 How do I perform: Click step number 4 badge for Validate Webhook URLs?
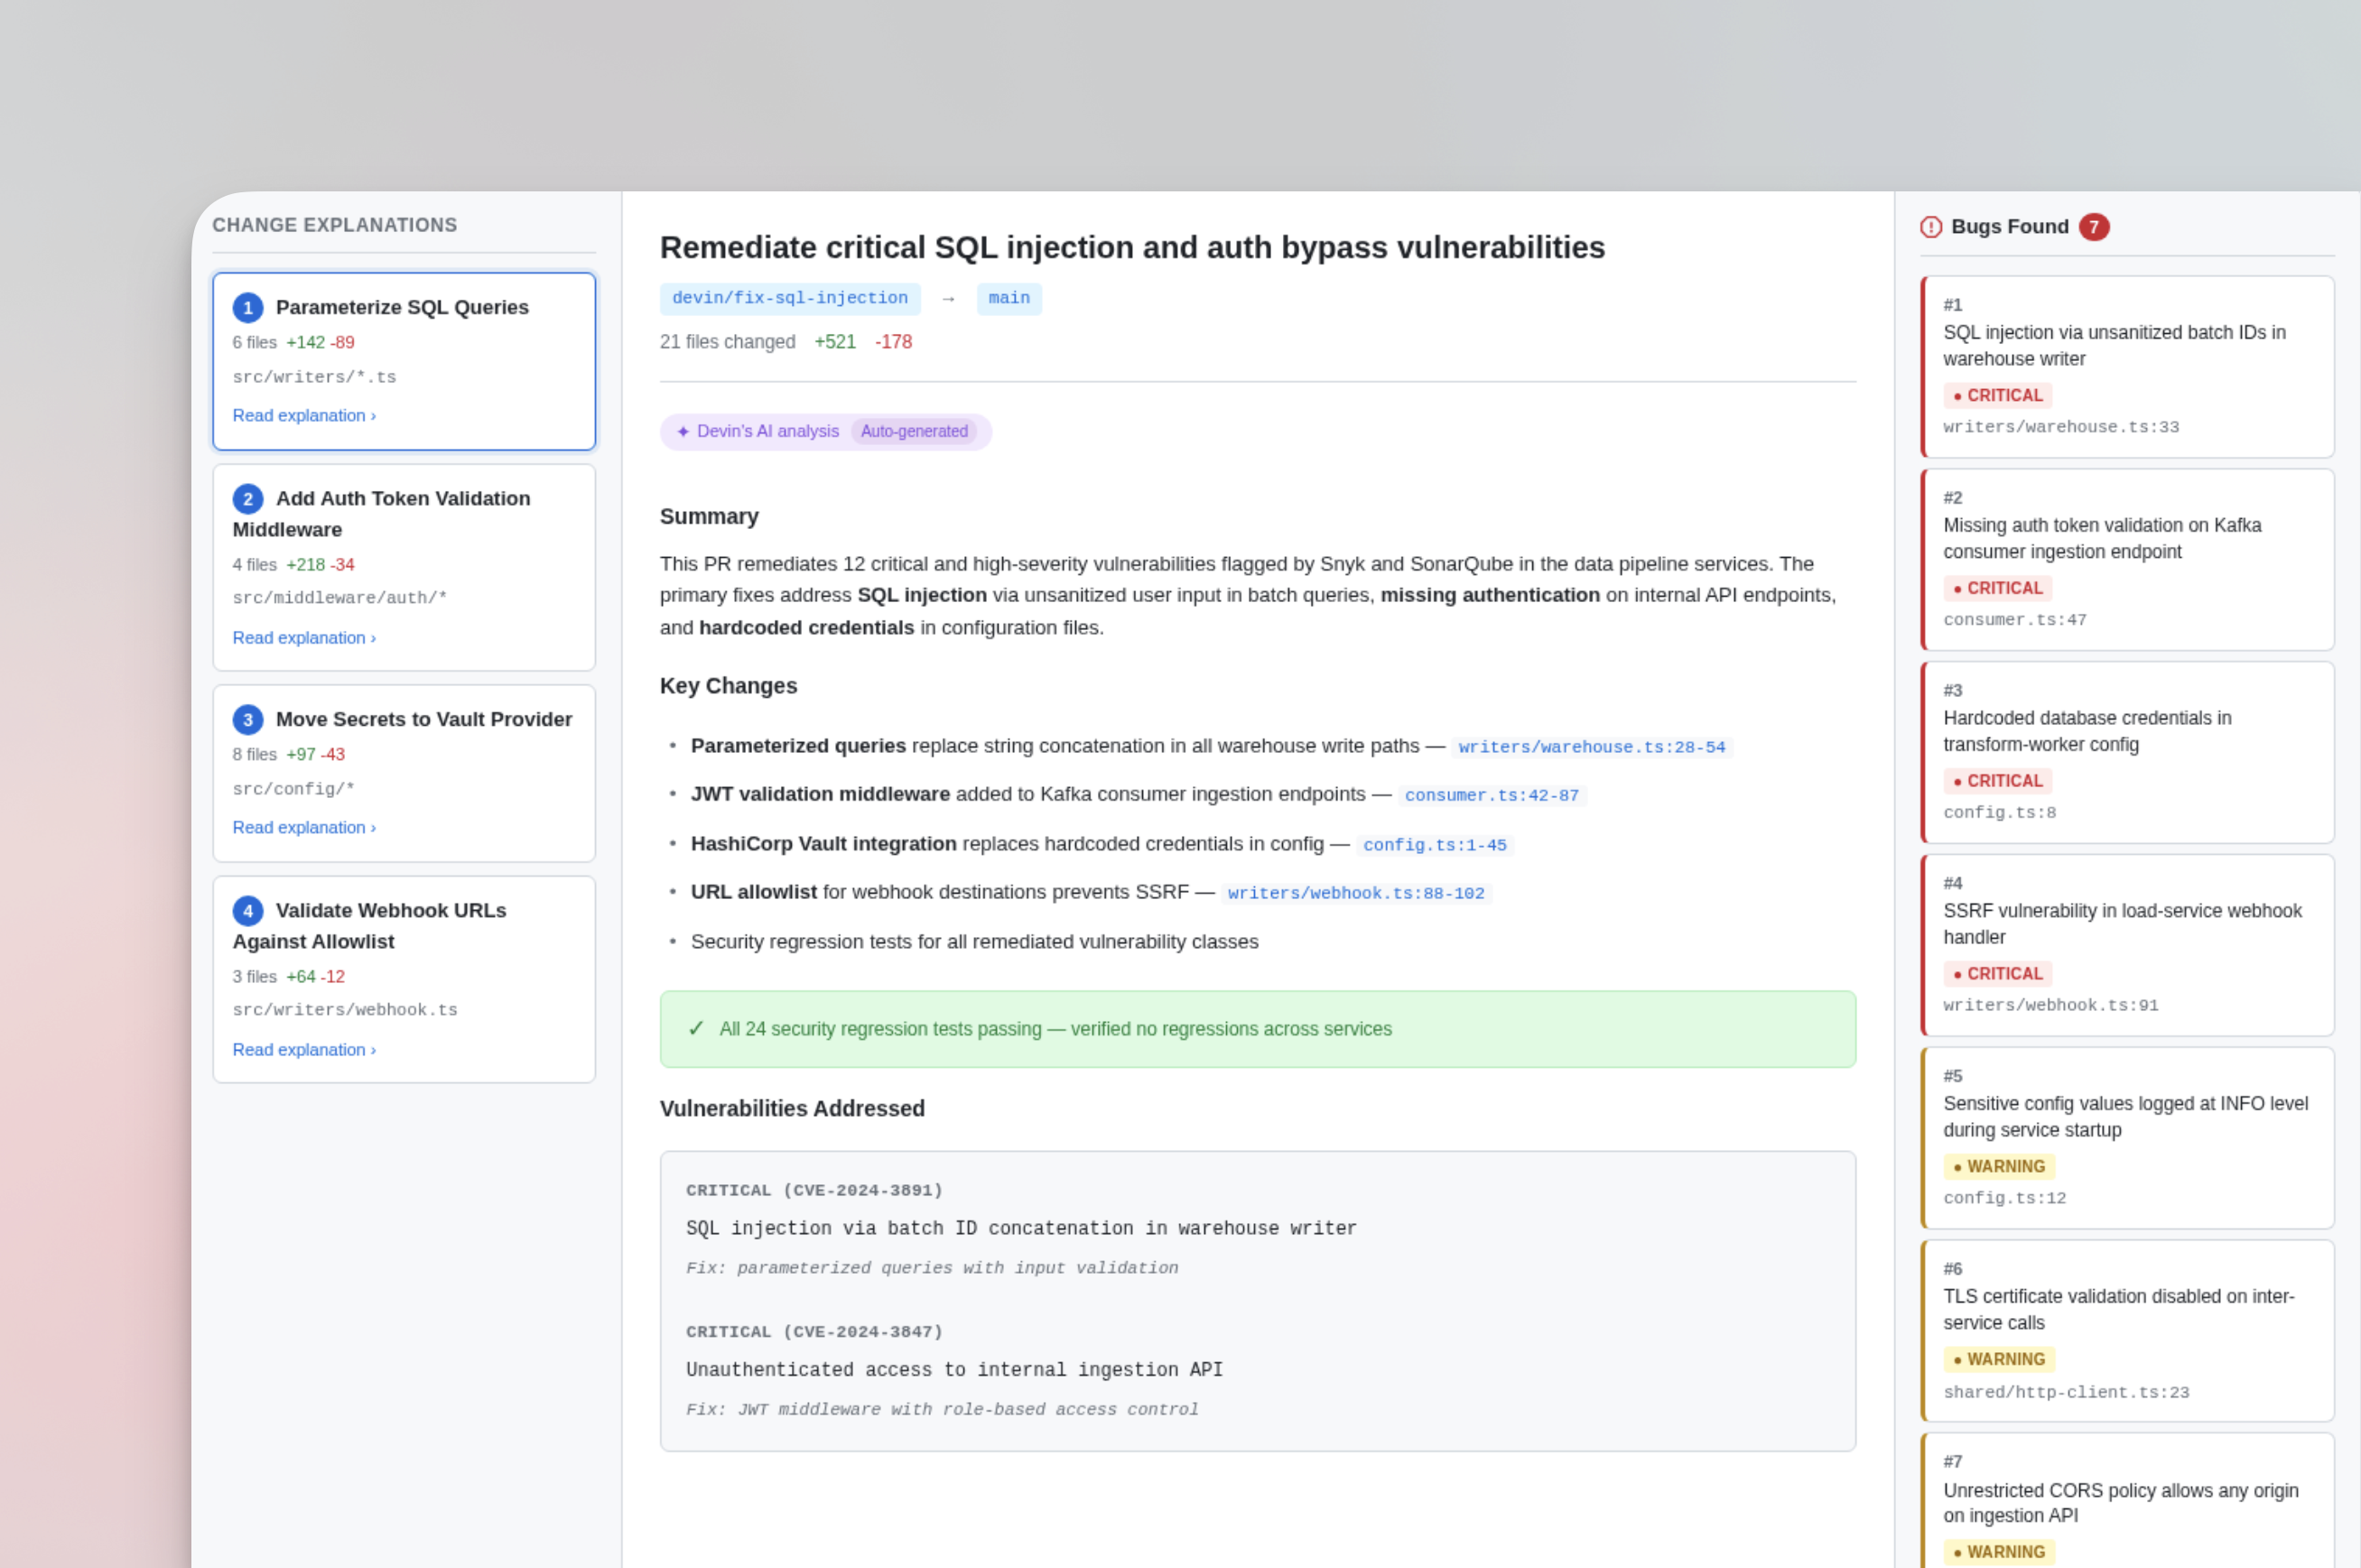[248, 910]
